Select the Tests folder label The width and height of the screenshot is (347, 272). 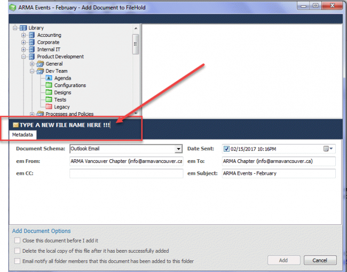tap(60, 100)
